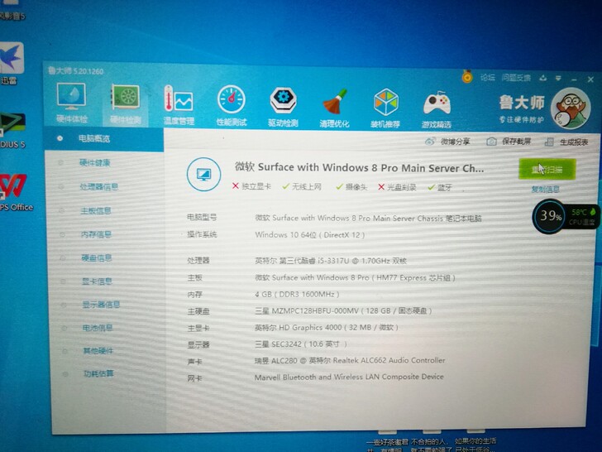Open 论坛 forum link in title bar
The width and height of the screenshot is (602, 452).
point(488,77)
